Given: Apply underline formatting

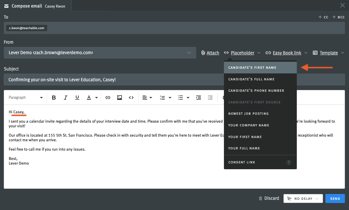Looking at the screenshot, I should point(77,97).
